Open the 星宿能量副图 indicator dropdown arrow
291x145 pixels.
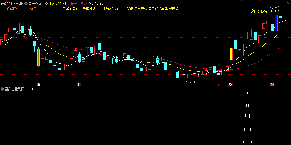point(2,89)
